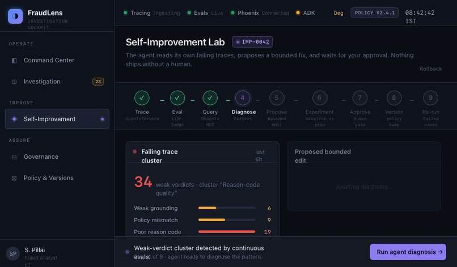Image resolution: width=457 pixels, height=267 pixels.
Task: Select step 5 Propose circle
Action: [276, 98]
